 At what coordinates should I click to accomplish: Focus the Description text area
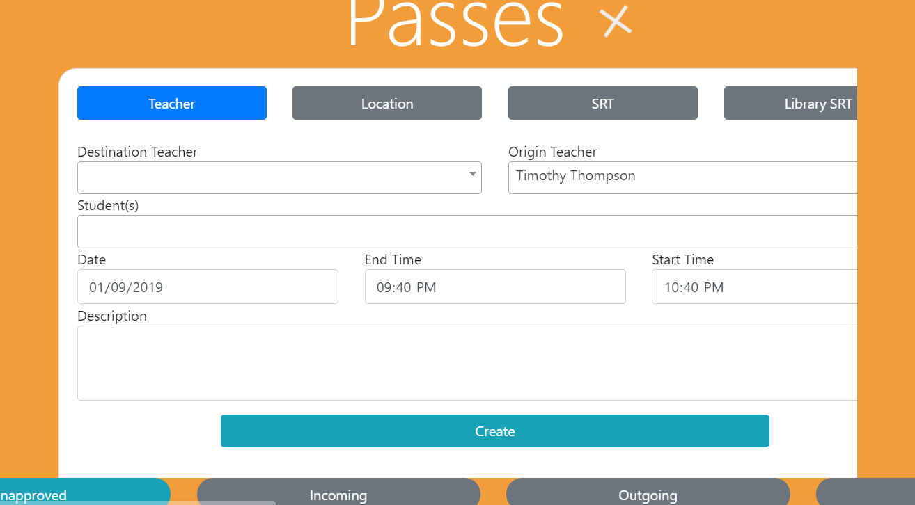[467, 363]
